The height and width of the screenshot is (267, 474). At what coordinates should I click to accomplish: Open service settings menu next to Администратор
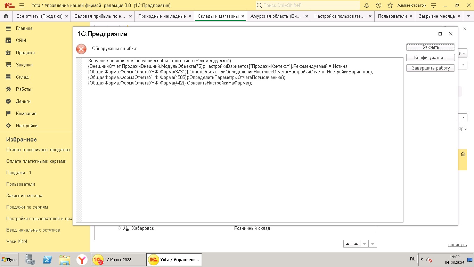point(433,6)
